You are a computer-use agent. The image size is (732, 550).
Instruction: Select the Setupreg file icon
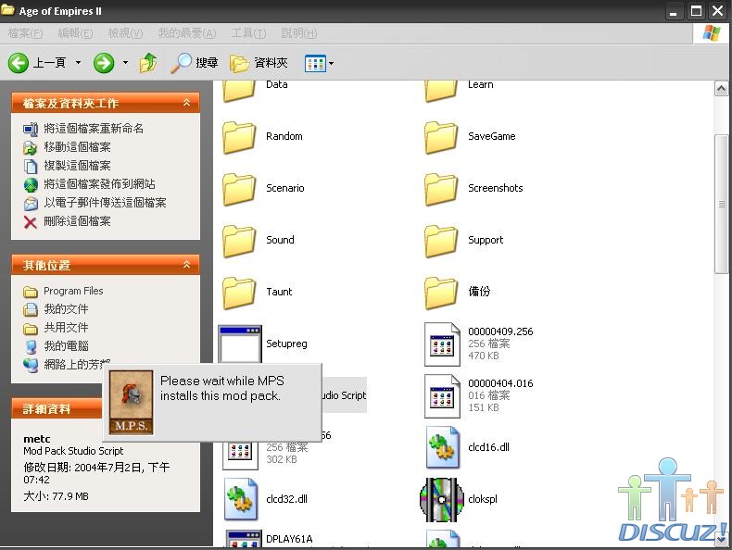(x=240, y=344)
